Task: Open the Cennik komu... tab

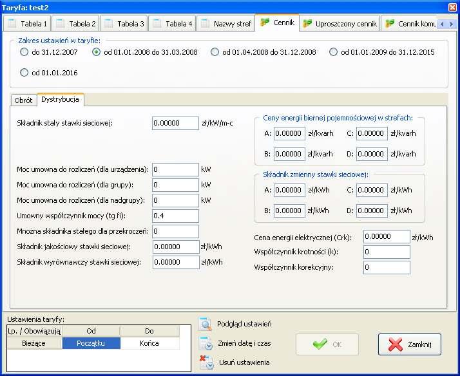Action: click(409, 23)
